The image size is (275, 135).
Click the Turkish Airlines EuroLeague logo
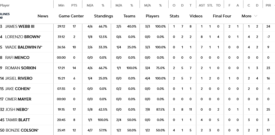click(4, 16)
